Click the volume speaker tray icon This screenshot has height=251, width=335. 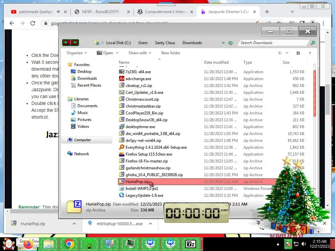coord(303,244)
